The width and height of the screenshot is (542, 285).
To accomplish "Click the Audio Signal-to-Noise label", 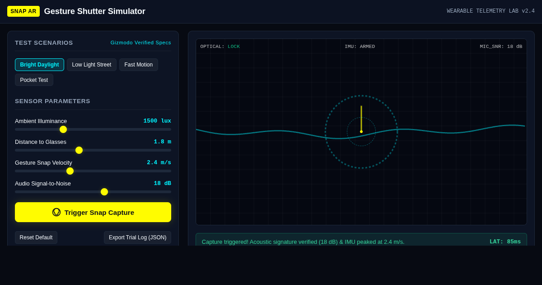I will pos(43,183).
